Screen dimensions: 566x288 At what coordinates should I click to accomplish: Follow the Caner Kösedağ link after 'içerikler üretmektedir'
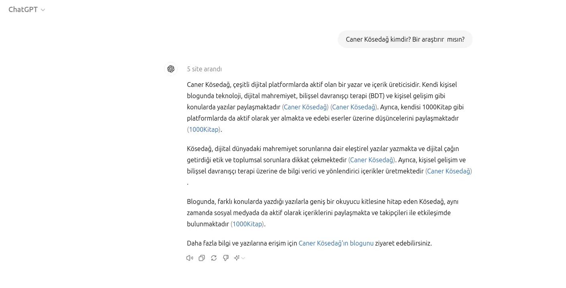click(448, 171)
